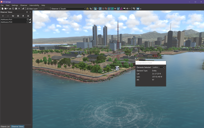Click the crossed-out eye icon in Observer Views
Viewport: 204px width, 128px height.
pos(13,16)
